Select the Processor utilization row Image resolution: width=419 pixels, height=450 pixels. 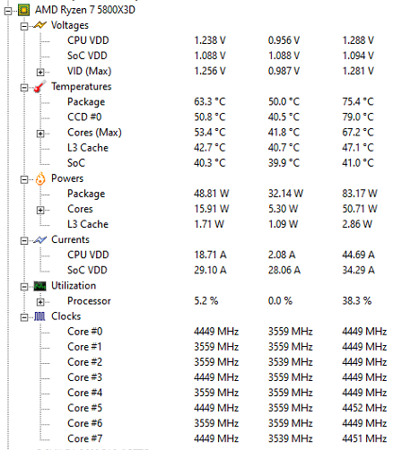click(x=89, y=301)
